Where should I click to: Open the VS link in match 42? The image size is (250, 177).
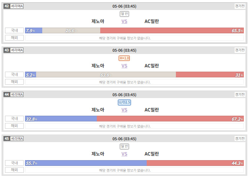tap(124, 21)
